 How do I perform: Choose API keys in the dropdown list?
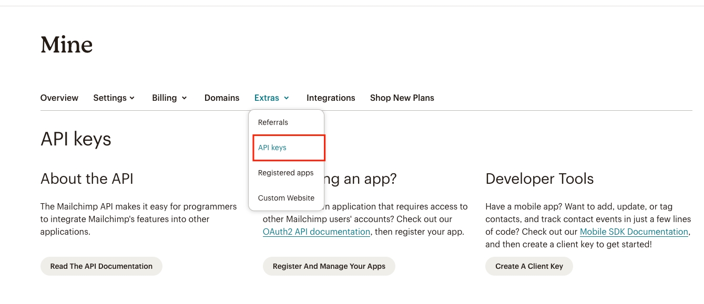[x=272, y=148]
